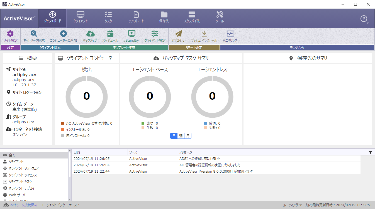
Task: Click the network connection status icon
Action: [x=6, y=205]
